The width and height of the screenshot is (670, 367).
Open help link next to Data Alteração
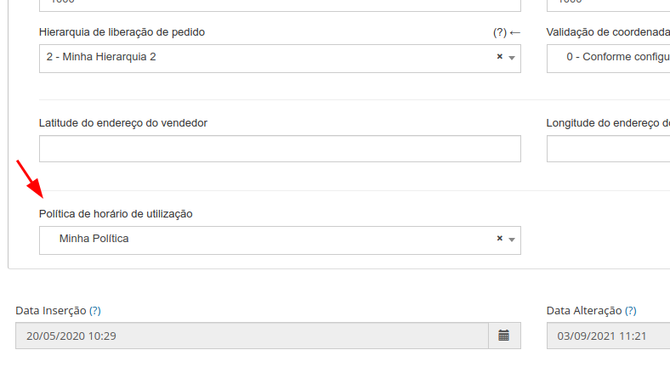[631, 311]
